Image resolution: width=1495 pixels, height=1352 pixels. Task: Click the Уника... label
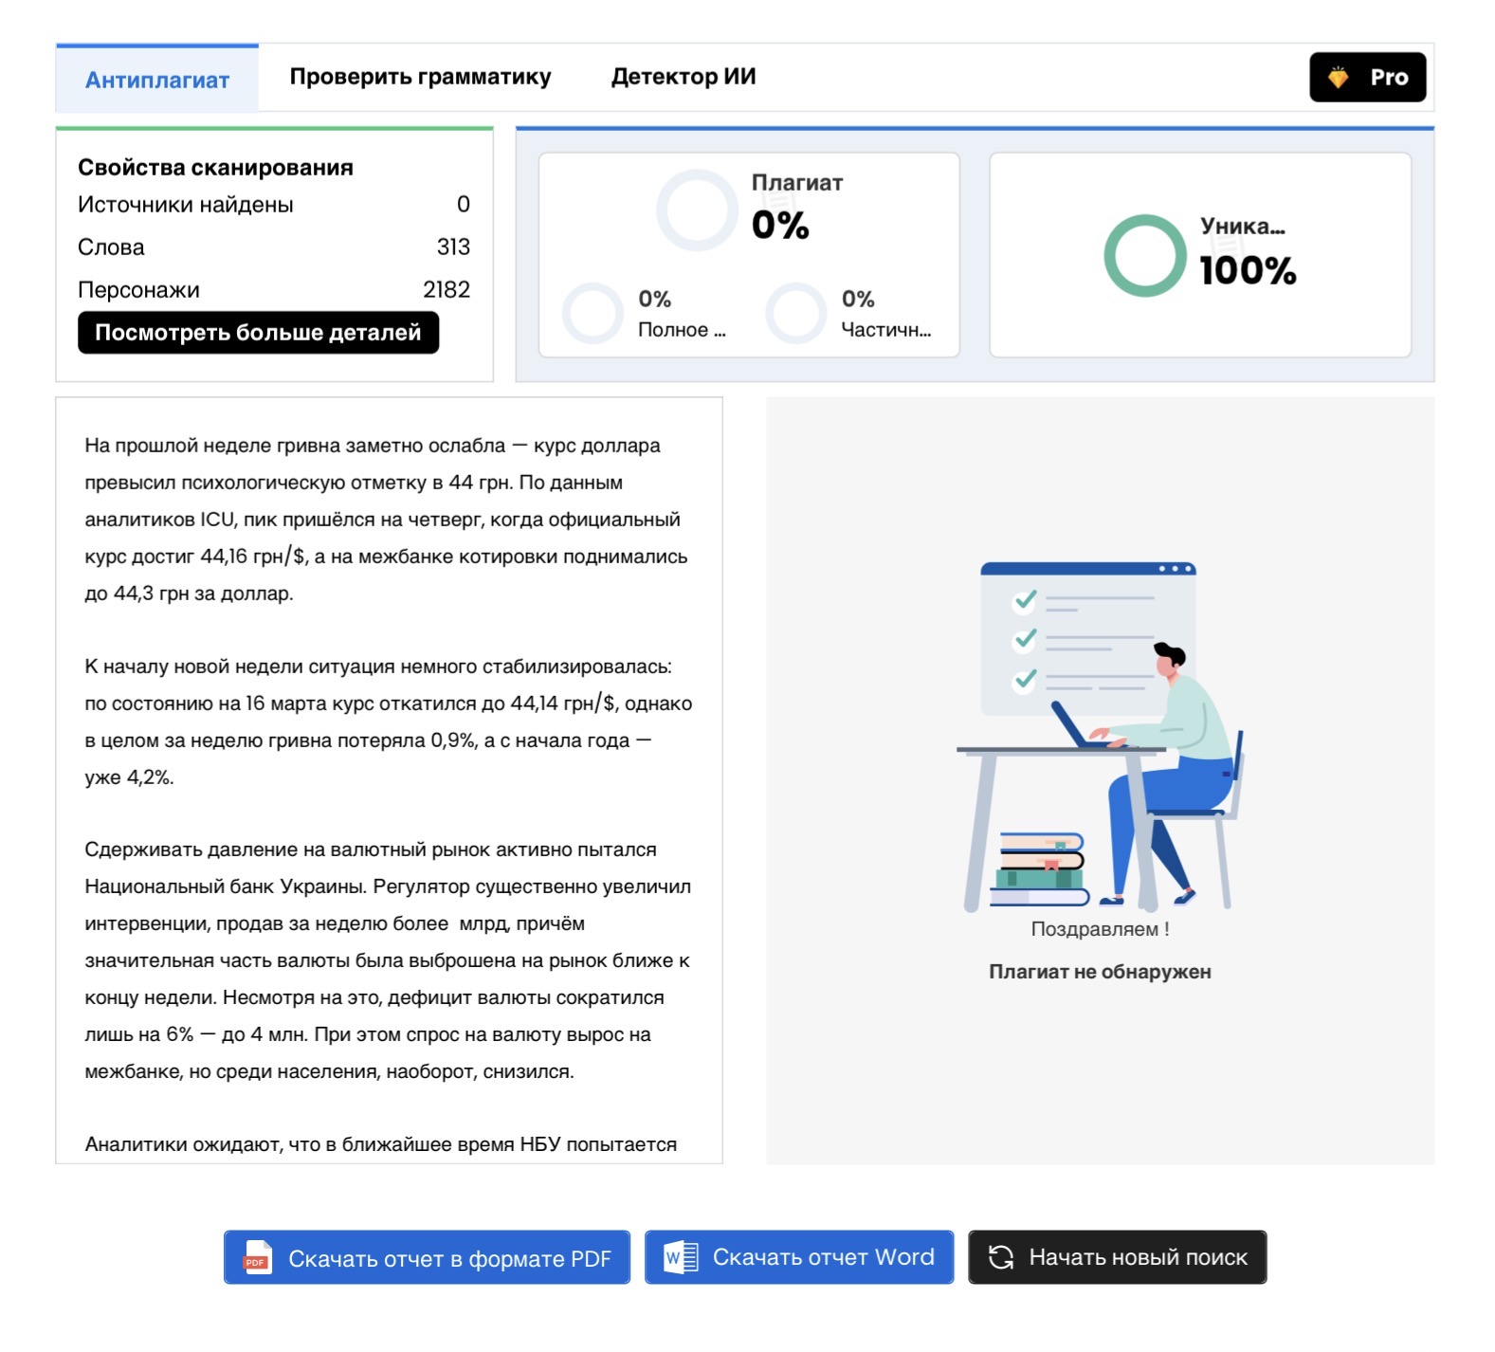point(1242,226)
